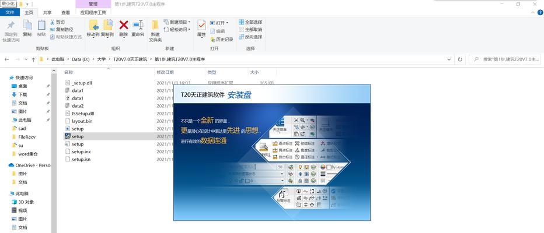Screen dimensions: 544x233
Task: Sort by Name (名称) column header
Action: (x=69, y=72)
